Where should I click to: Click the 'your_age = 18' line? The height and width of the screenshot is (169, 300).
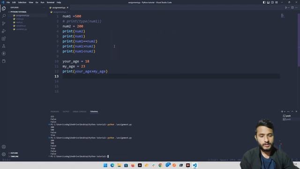tap(76, 61)
